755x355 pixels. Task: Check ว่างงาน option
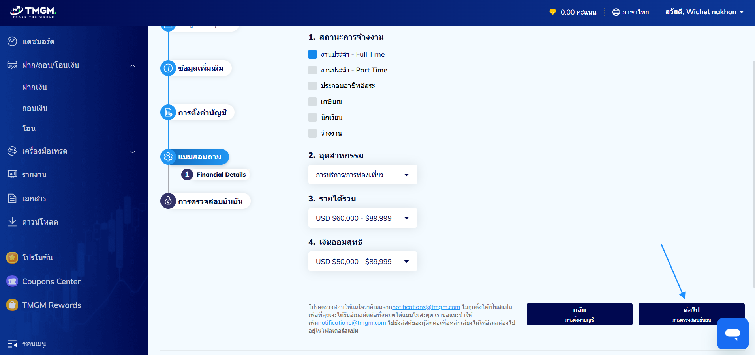click(x=312, y=133)
